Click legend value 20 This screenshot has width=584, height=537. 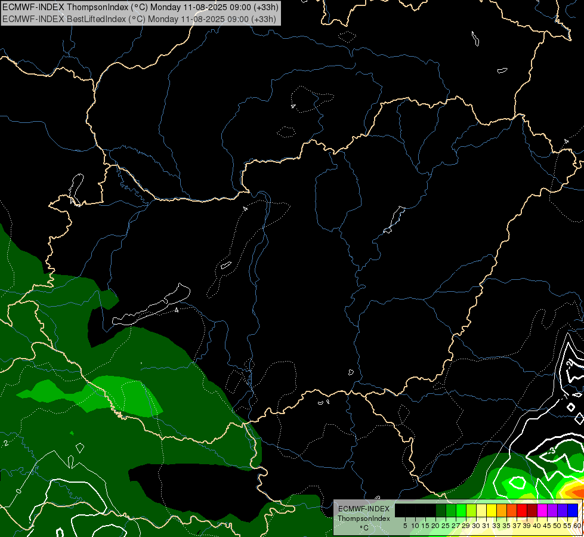click(x=436, y=526)
